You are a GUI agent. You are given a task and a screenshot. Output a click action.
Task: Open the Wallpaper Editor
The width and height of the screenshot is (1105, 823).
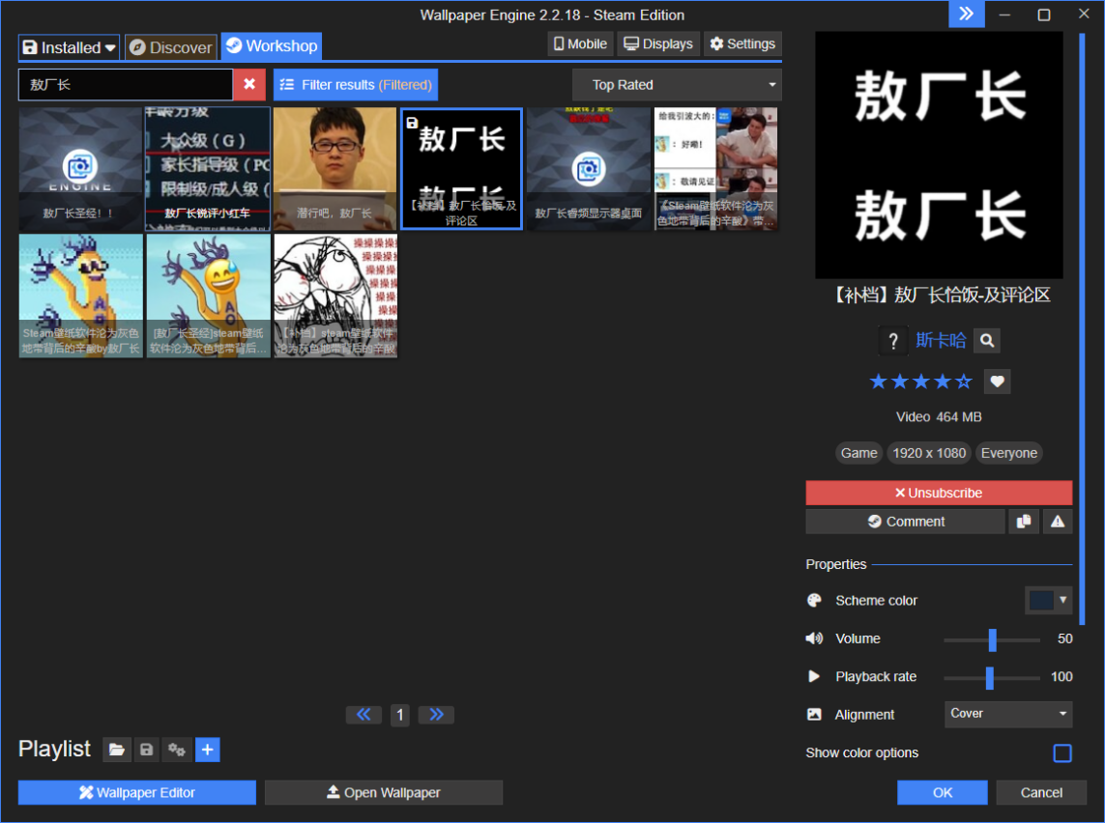[x=136, y=793]
